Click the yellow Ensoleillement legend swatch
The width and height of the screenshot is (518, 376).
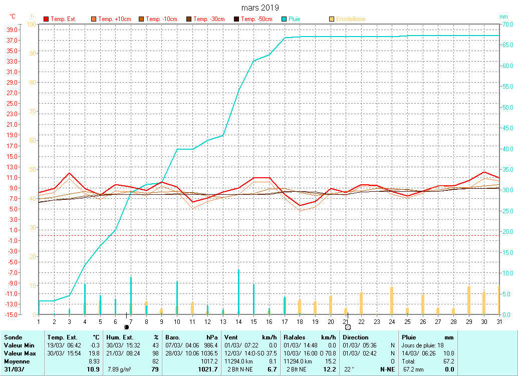pos(332,19)
